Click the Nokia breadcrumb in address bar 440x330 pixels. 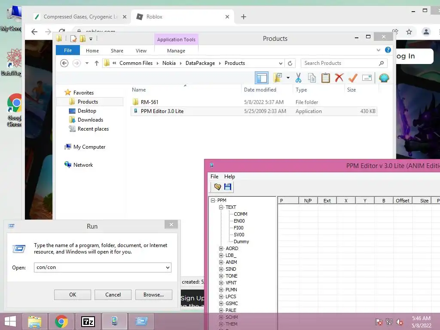(169, 63)
